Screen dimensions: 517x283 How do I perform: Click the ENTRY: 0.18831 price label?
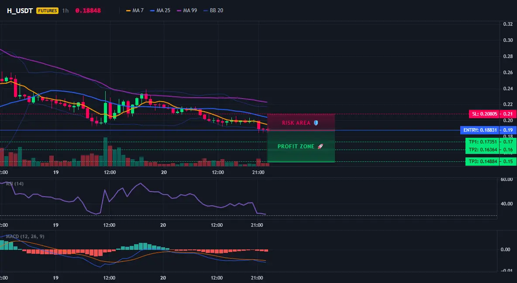(x=480, y=130)
